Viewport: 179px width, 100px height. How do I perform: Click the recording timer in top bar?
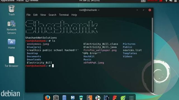point(152,1)
